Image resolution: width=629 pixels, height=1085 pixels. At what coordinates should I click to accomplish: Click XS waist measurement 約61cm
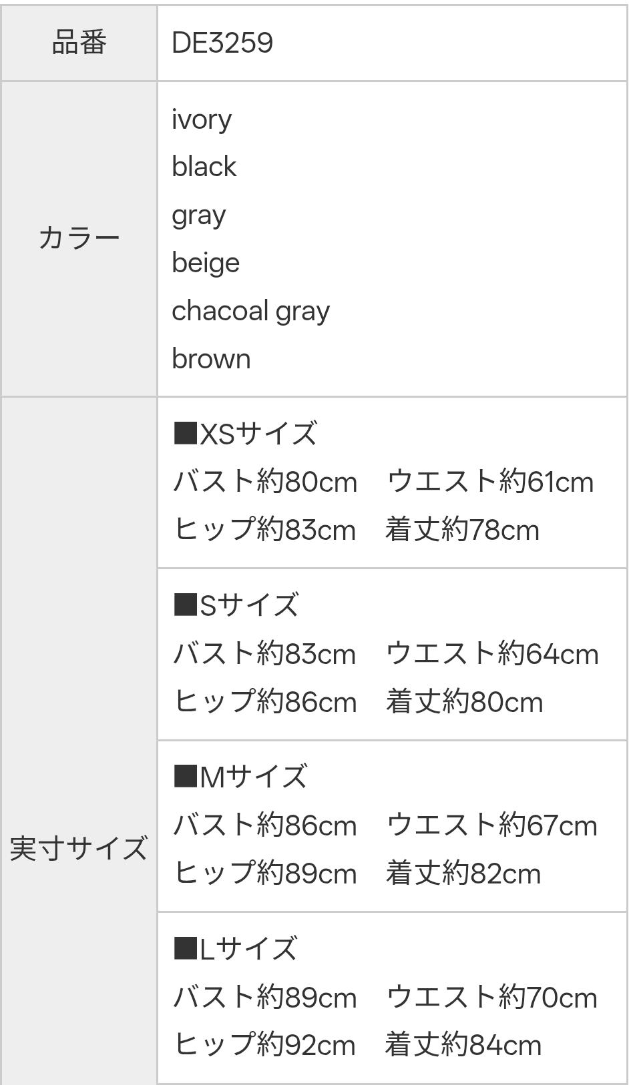coord(490,482)
